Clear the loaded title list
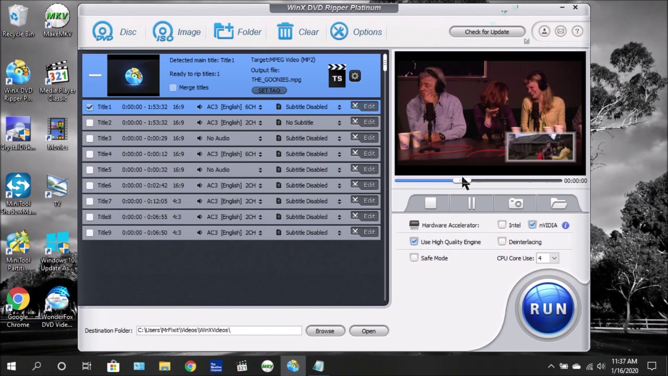 click(x=297, y=32)
